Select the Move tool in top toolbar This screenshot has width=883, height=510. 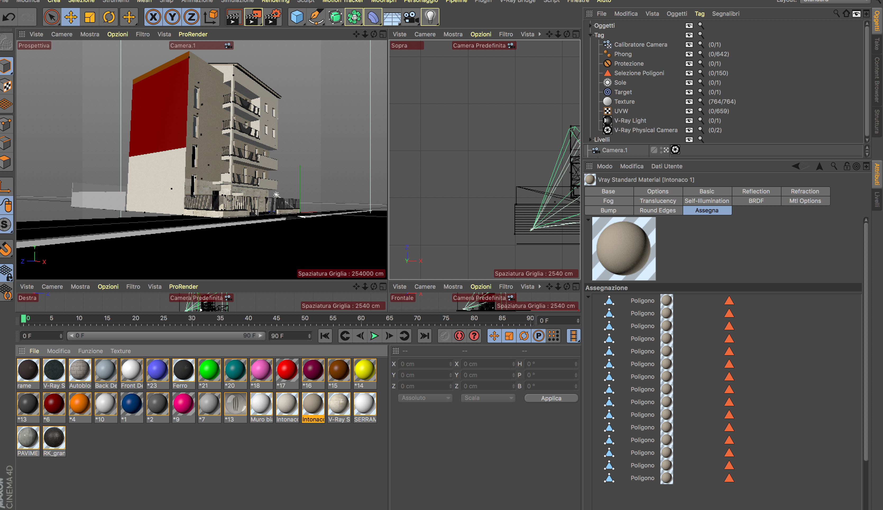point(71,17)
